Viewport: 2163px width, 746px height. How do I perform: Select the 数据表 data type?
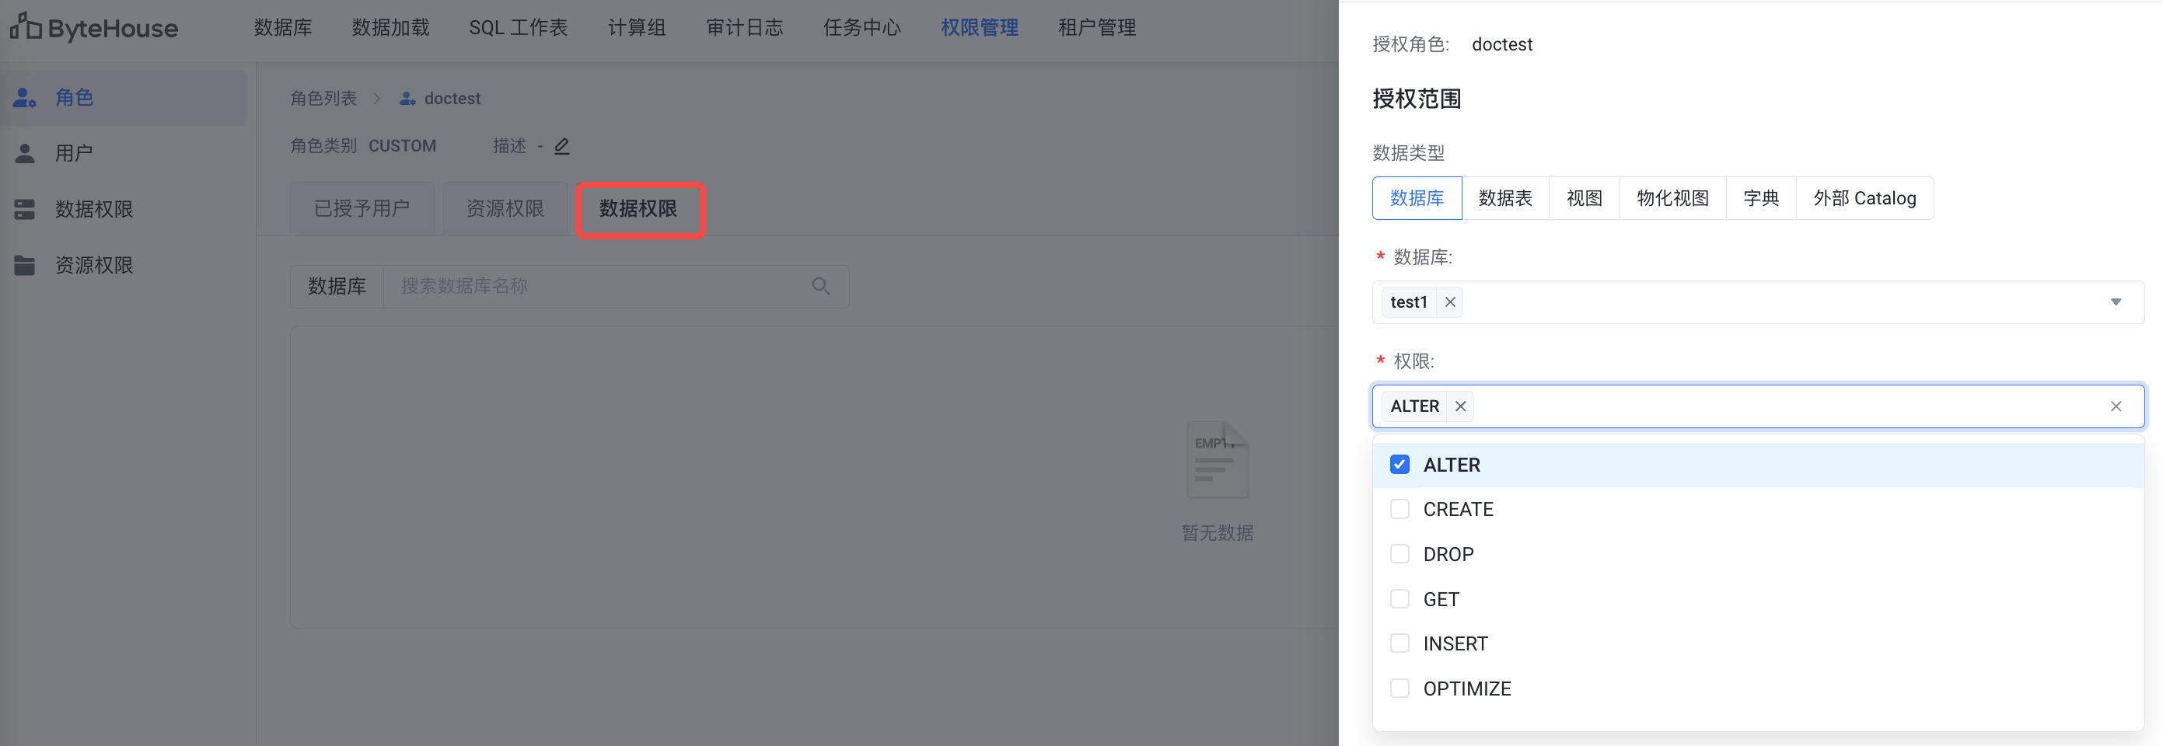[x=1504, y=198]
